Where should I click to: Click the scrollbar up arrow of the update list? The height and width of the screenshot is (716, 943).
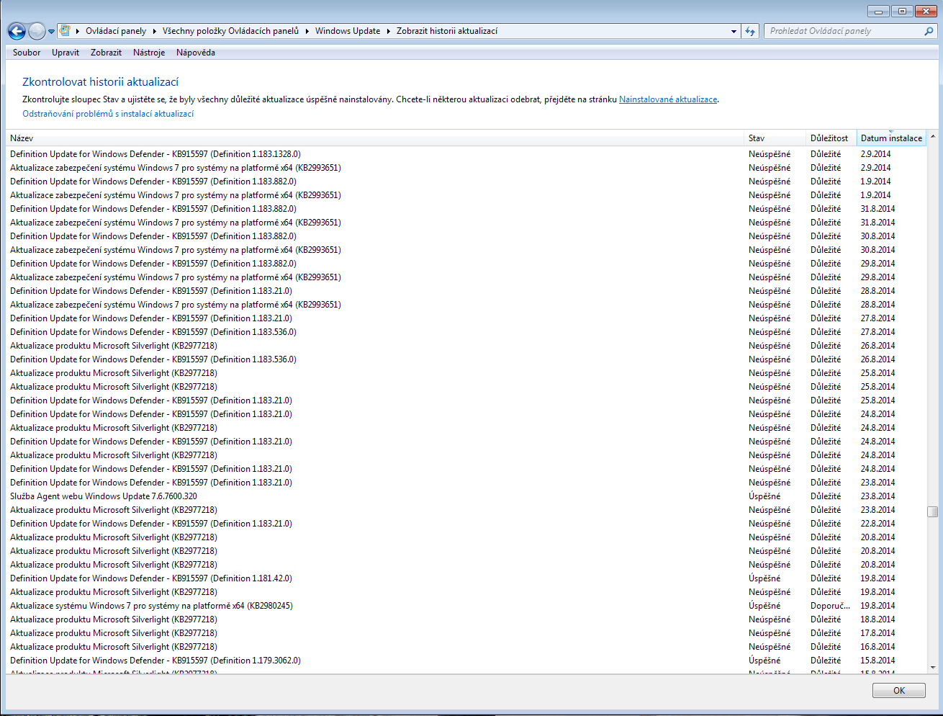[x=933, y=136]
